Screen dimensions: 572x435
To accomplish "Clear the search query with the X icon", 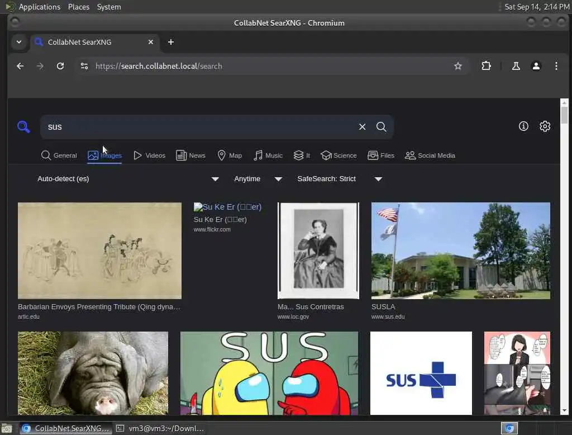I will (x=362, y=127).
